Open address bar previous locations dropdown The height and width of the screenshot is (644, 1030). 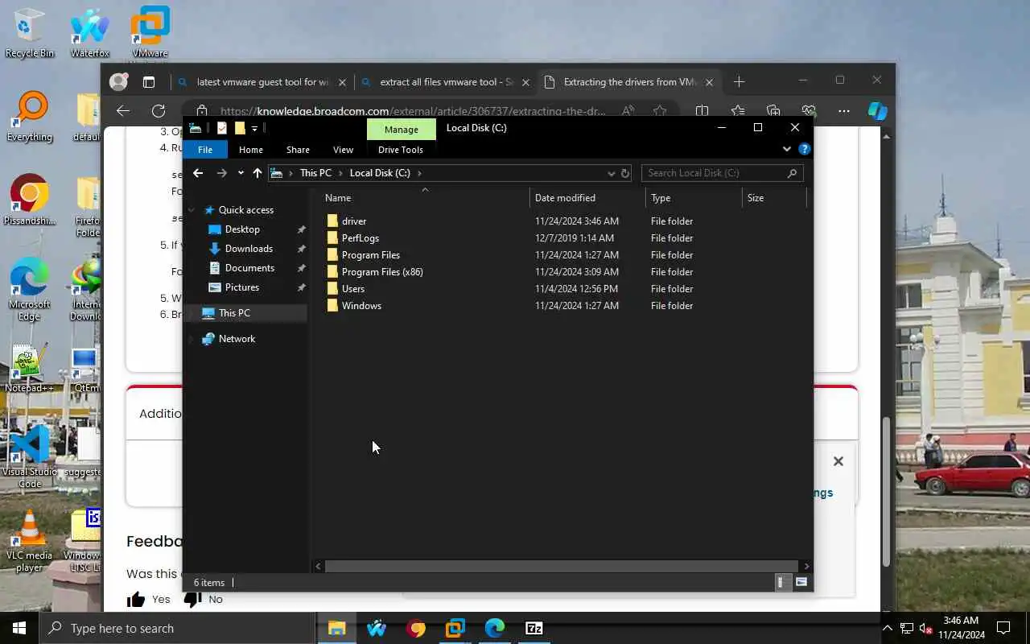(612, 173)
